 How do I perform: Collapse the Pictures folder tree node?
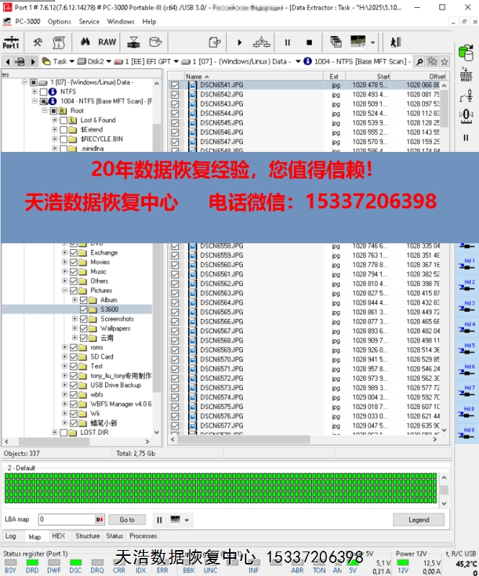(65, 291)
